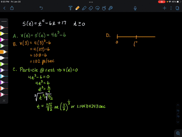Select the Eraser tool

tap(91, 8)
